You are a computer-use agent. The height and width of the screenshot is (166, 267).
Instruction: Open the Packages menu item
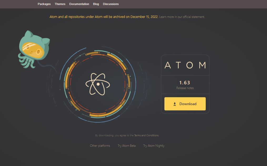pos(44,4)
